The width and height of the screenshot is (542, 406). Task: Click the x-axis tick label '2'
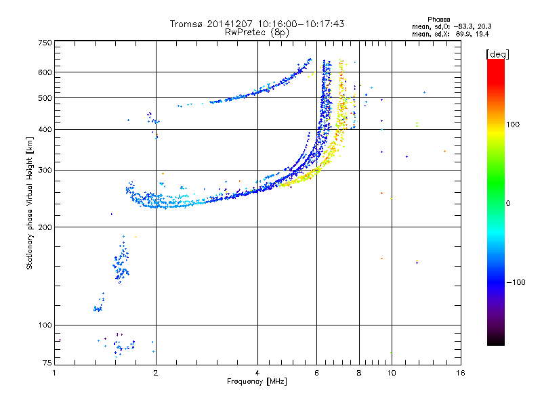click(x=156, y=373)
